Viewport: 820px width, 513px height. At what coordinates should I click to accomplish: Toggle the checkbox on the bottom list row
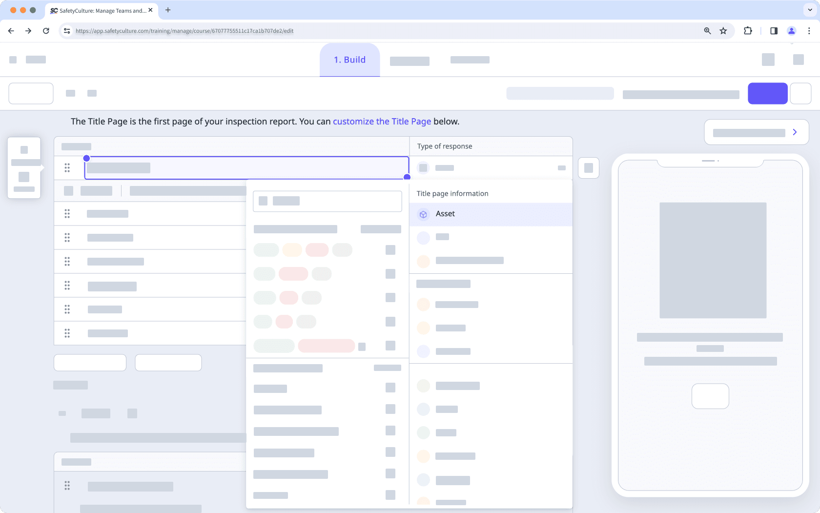[x=390, y=495]
